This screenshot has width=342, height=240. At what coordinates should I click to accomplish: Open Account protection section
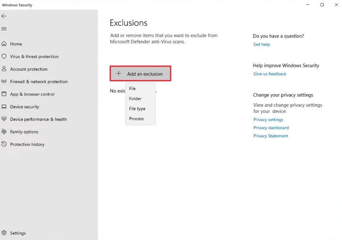28,69
